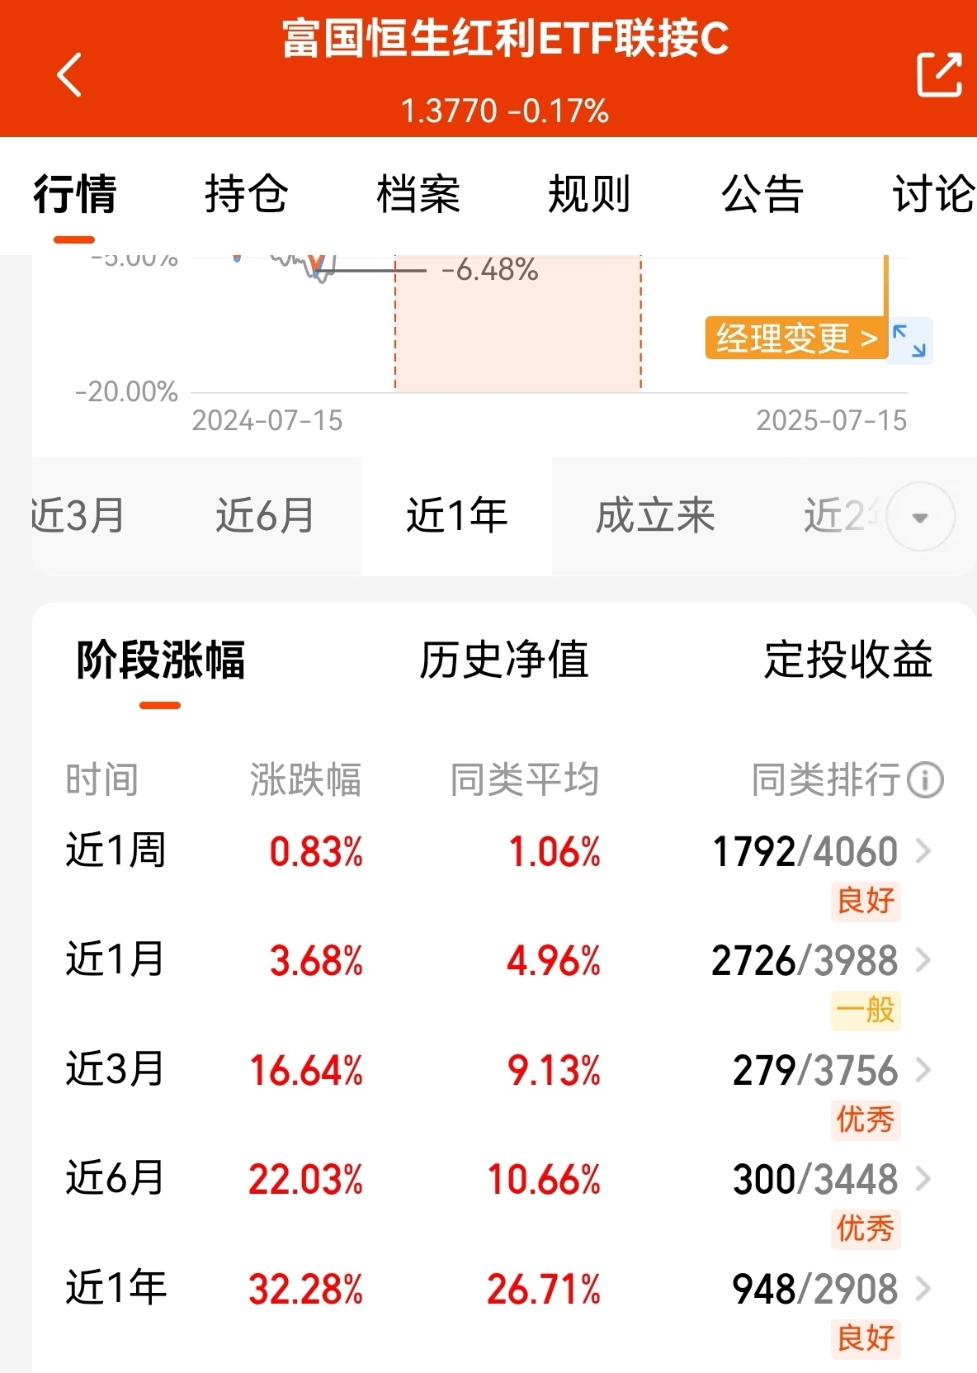The width and height of the screenshot is (977, 1373).
Task: Tap the 948/2908 ranking
Action: point(815,1290)
